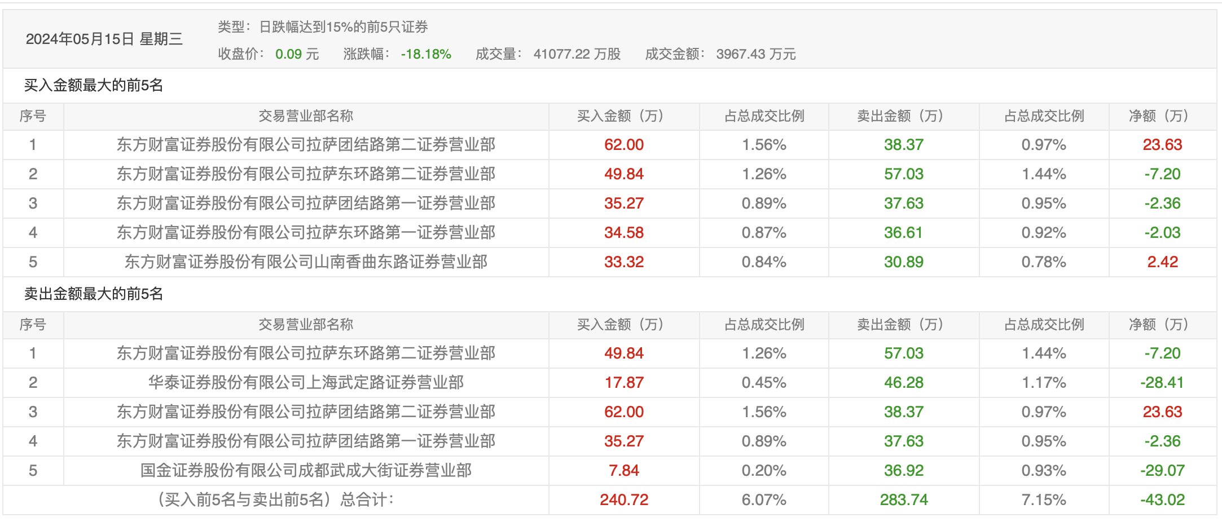Click the total net amount -43.02
Screen dimensions: 1222x522
tap(1162, 500)
